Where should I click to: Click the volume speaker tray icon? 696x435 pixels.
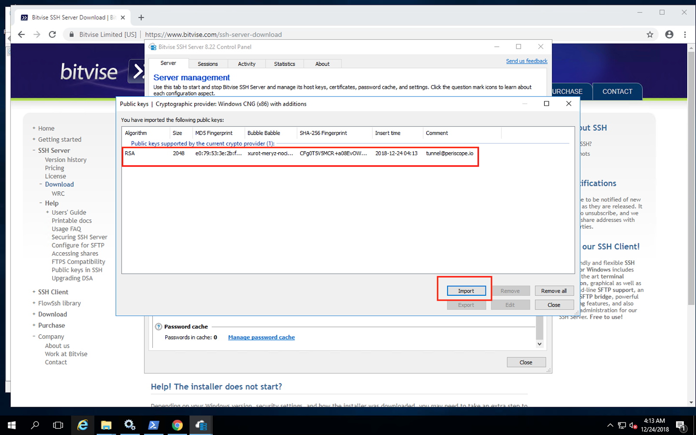[x=633, y=425]
